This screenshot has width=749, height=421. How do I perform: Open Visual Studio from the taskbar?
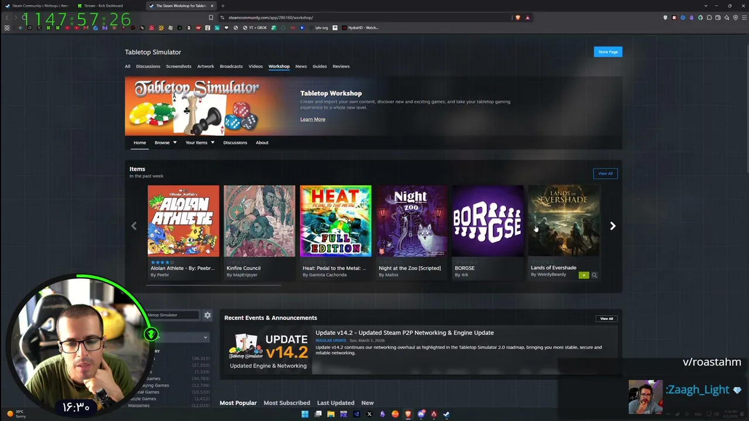(x=356, y=414)
